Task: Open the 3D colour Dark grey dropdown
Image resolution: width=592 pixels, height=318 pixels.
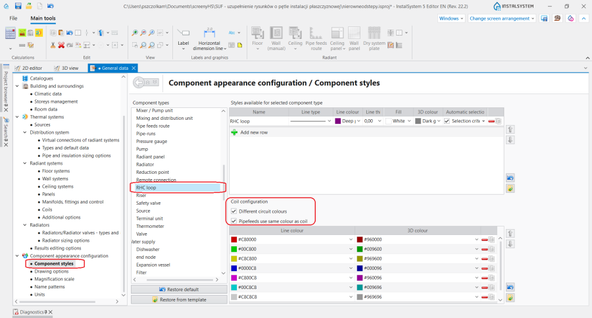Action: pos(439,121)
